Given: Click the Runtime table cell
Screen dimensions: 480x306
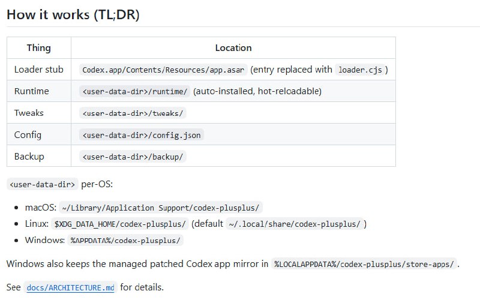Looking at the screenshot, I should (39, 91).
